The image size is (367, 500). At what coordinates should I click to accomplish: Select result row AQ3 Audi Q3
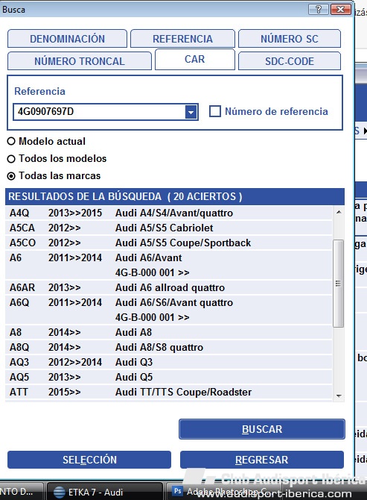click(x=169, y=362)
